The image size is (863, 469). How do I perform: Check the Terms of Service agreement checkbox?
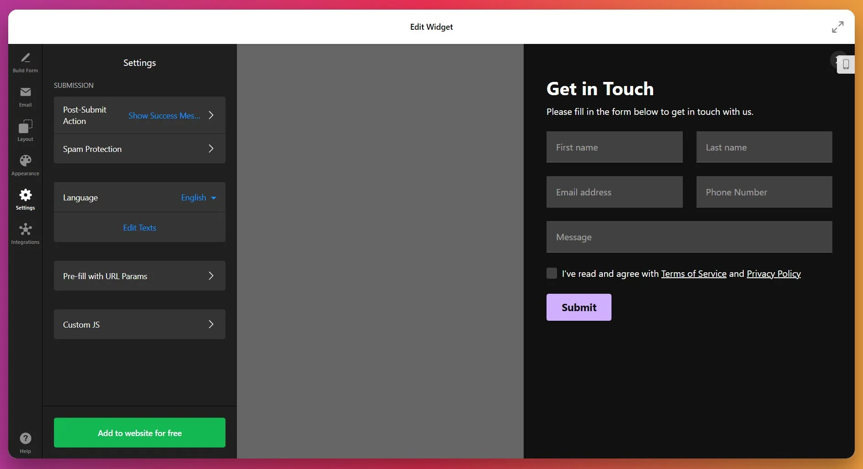coord(551,273)
